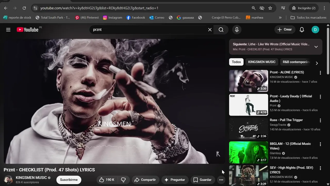Show hidden bookmarks with double chevron
The width and height of the screenshot is (330, 186).
click(x=280, y=18)
